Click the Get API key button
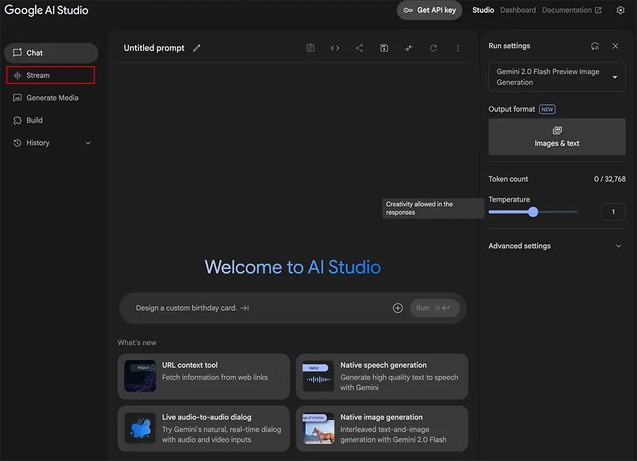 429,10
